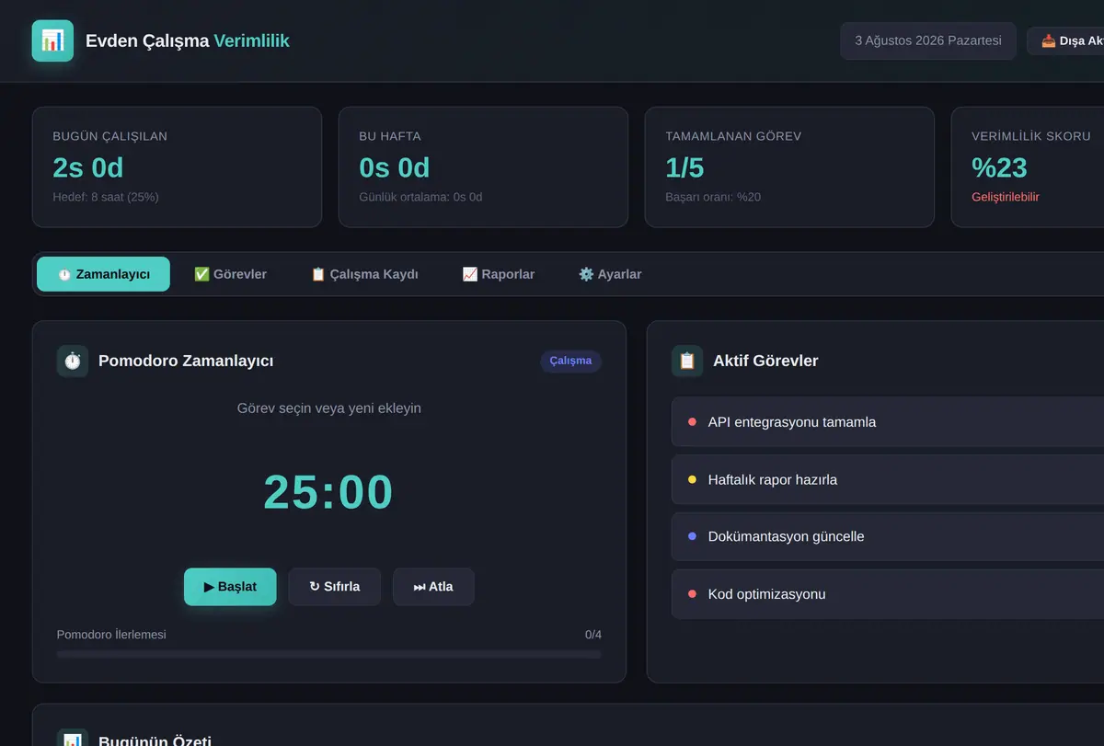Screen dimensions: 1104x746
Task: Go to the Ayarlar tab
Action: [610, 274]
